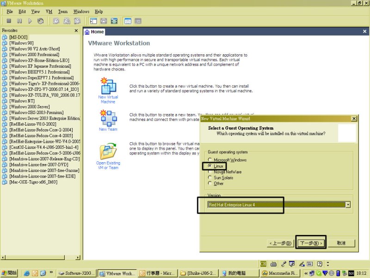Viewport: 370px width, 278px height.
Task: Open the File menu
Action: [10, 12]
